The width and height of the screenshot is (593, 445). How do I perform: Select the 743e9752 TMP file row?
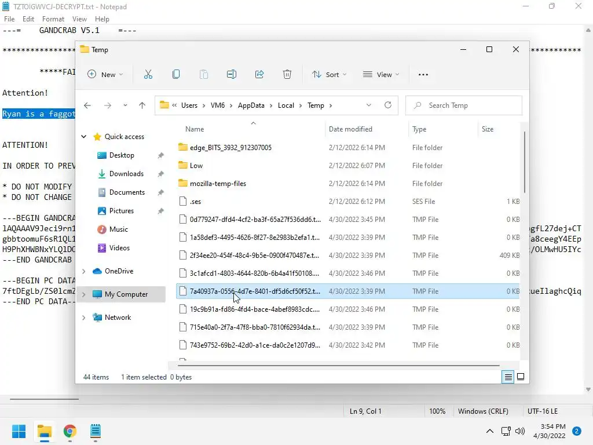pos(348,345)
